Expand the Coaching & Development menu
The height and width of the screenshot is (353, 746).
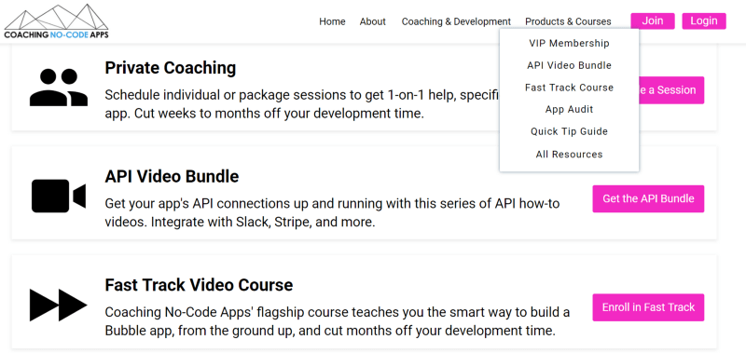coord(456,21)
